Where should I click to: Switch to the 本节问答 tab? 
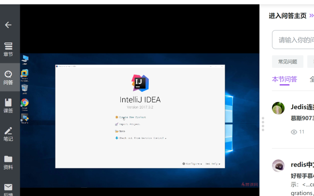pos(285,79)
